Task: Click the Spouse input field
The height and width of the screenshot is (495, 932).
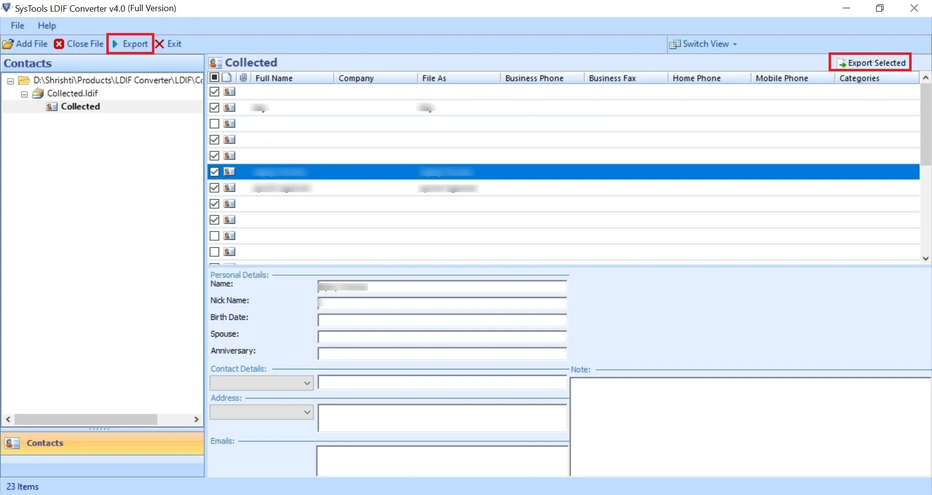Action: [442, 337]
